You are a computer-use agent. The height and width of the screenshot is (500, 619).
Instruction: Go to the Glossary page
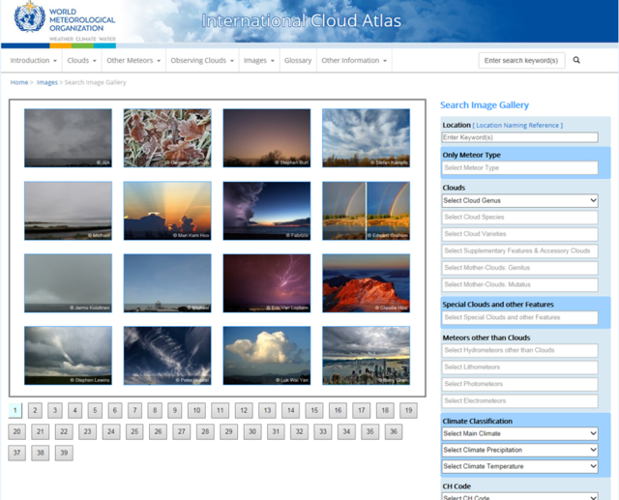point(298,60)
